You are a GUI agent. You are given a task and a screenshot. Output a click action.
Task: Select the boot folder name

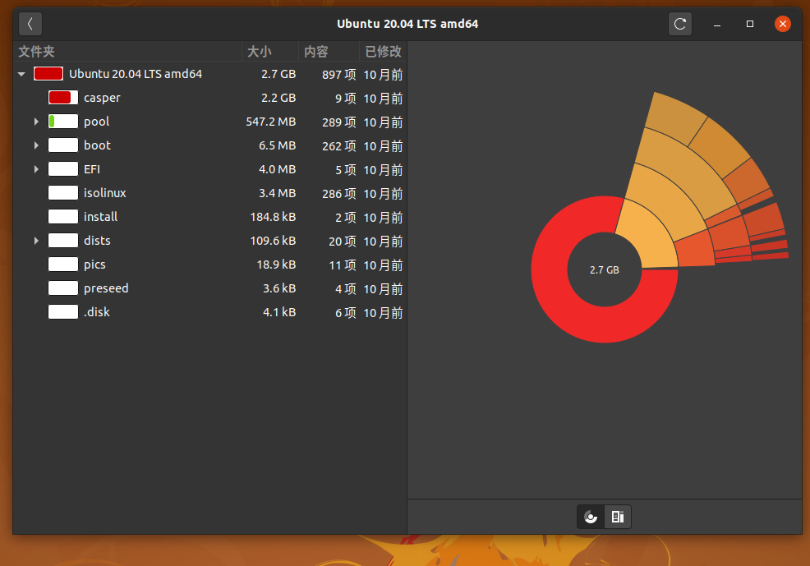[x=97, y=145]
